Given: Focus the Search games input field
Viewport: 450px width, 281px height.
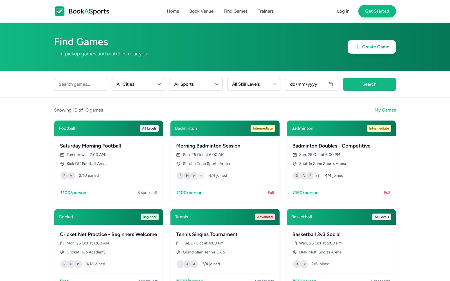Looking at the screenshot, I should click(80, 84).
